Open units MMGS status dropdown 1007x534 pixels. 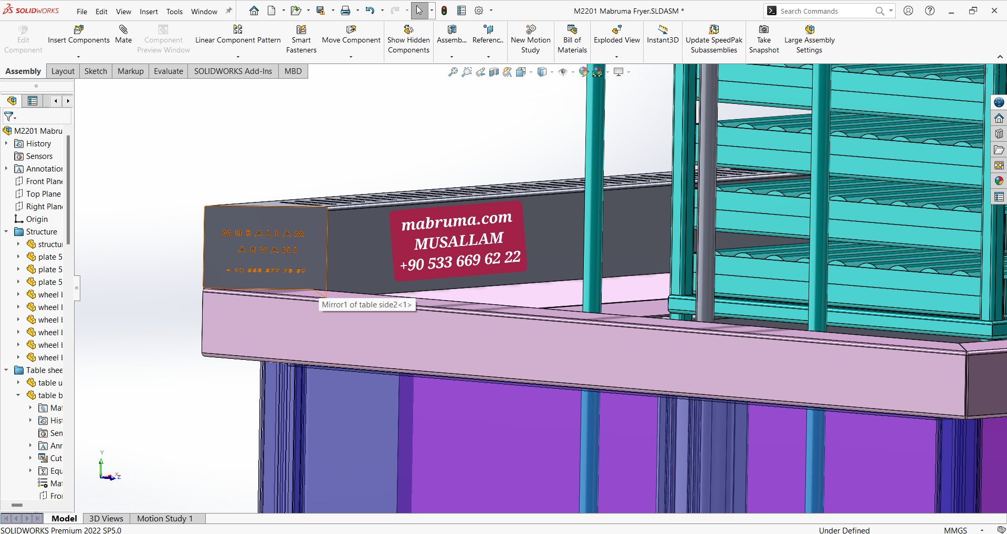tap(982, 530)
